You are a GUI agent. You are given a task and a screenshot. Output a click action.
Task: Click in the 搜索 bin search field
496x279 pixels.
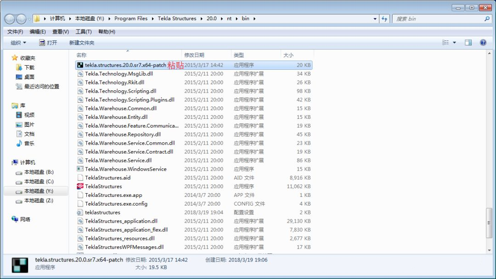click(438, 19)
